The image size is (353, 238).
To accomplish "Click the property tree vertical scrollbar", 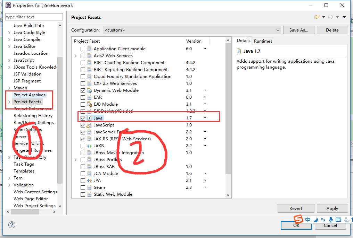I will pyautogui.click(x=60, y=120).
